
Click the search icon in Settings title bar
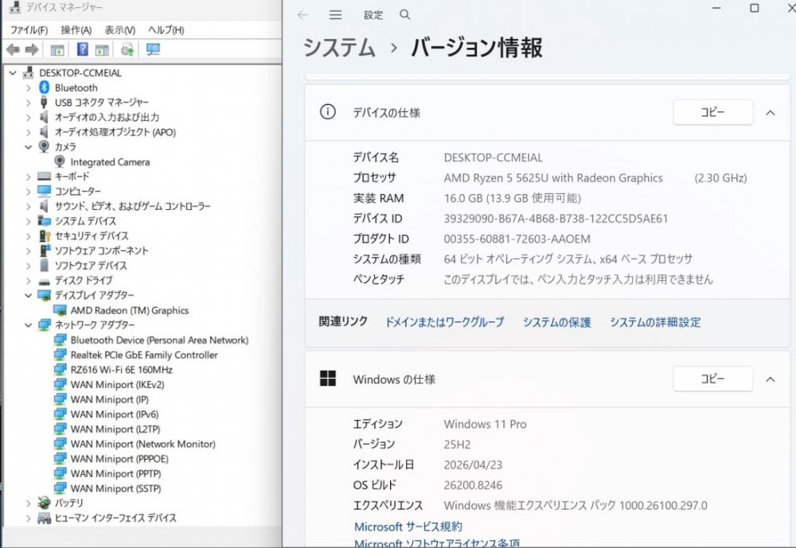tap(405, 15)
